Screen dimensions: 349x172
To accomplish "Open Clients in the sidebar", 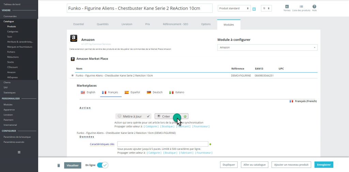I will tap(7, 82).
